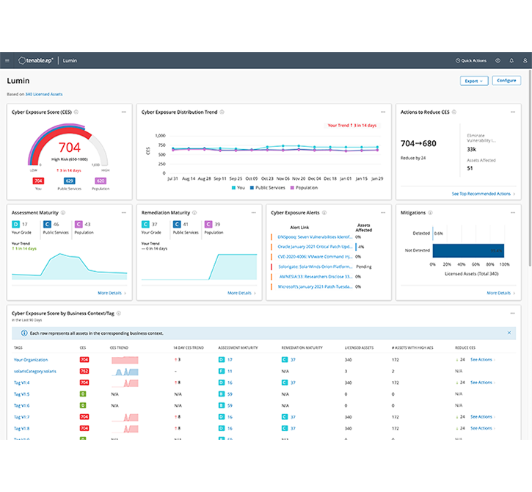Toggle Population series in chart legend
Image resolution: width=532 pixels, height=492 pixels.
click(304, 188)
